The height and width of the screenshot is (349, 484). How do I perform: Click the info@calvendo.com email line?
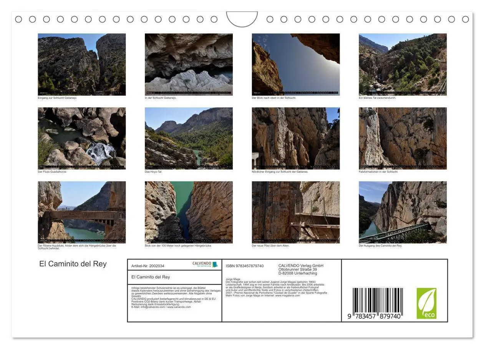pyautogui.click(x=161, y=307)
